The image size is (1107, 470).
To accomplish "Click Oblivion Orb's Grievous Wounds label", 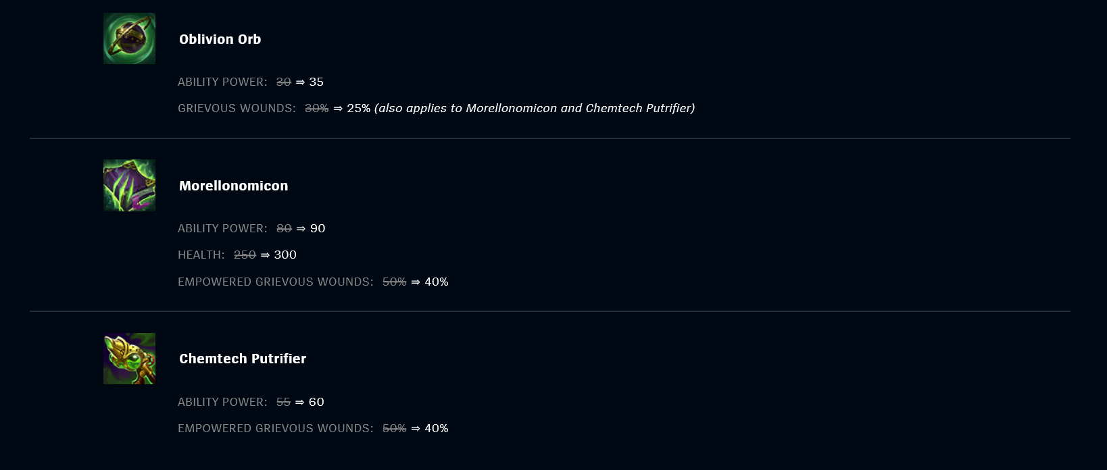I will pyautogui.click(x=237, y=108).
